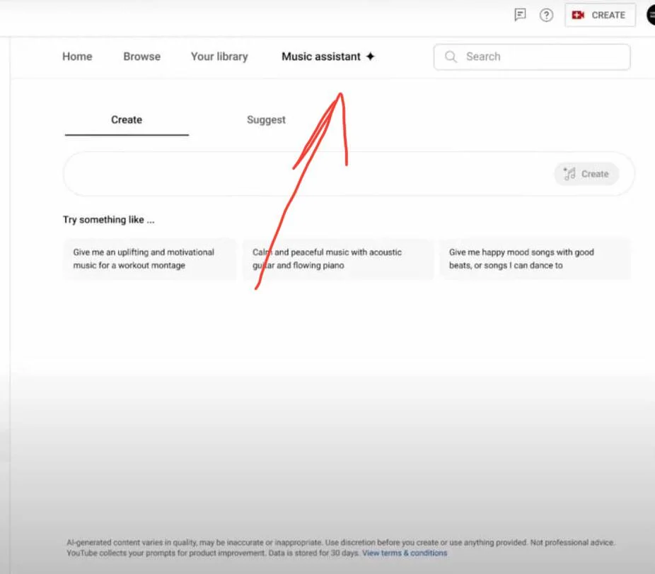
Task: Switch to the Suggest sub-tab
Action: coord(266,120)
